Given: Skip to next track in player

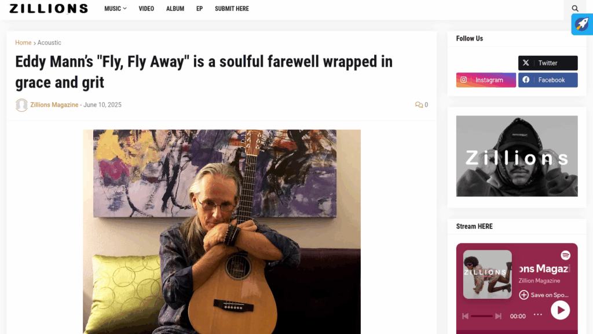Looking at the screenshot, I should coord(498,316).
